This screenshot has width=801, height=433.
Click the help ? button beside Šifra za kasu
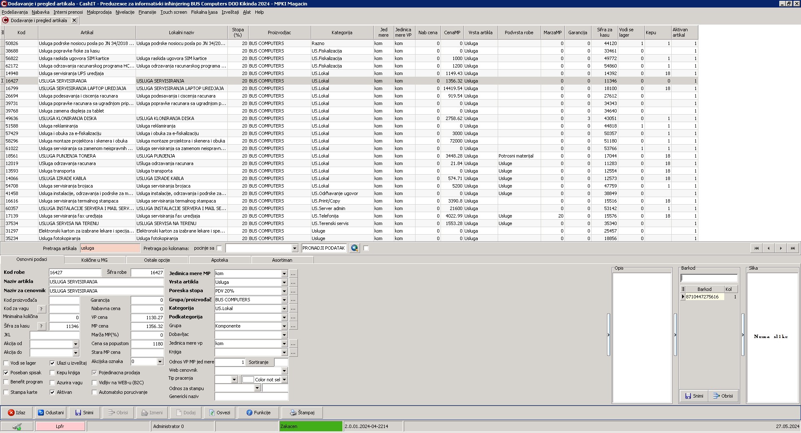pyautogui.click(x=42, y=326)
